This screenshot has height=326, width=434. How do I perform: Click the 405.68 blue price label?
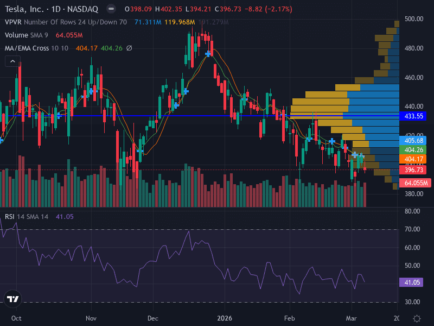(x=413, y=141)
